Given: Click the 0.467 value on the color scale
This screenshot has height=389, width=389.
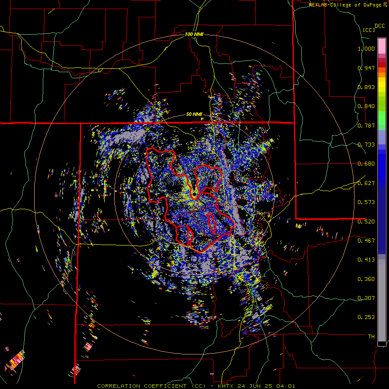Looking at the screenshot, I should pos(366,241).
